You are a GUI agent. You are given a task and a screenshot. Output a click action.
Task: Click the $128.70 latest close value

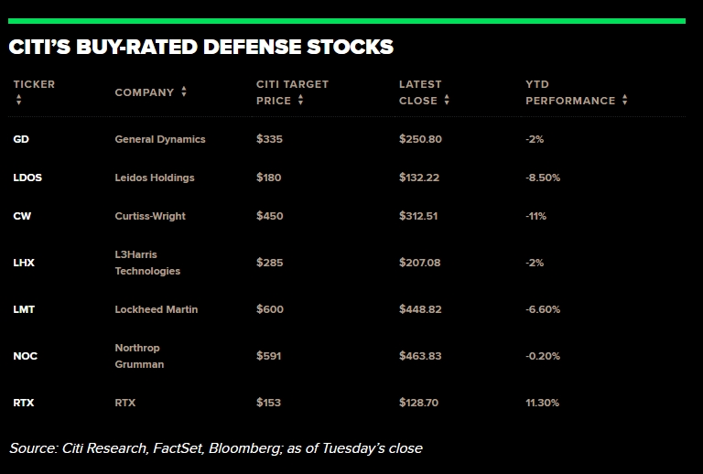(x=419, y=403)
